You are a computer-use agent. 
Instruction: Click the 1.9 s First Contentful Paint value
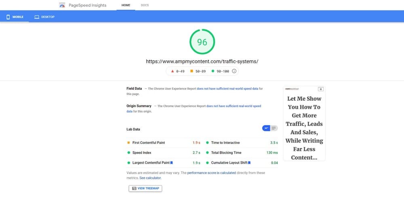click(x=196, y=143)
